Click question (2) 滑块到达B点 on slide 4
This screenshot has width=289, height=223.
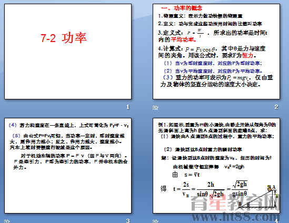tap(203, 149)
